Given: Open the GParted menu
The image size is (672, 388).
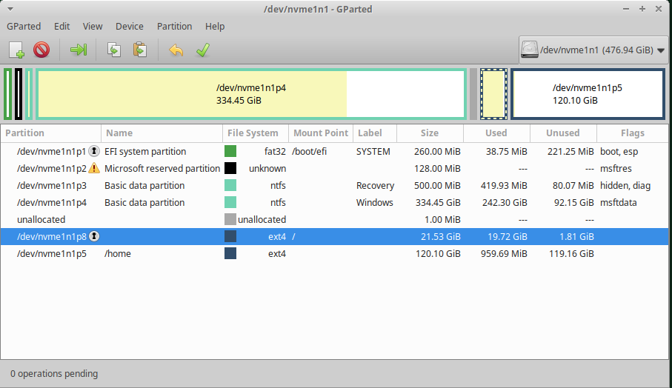Looking at the screenshot, I should (24, 26).
